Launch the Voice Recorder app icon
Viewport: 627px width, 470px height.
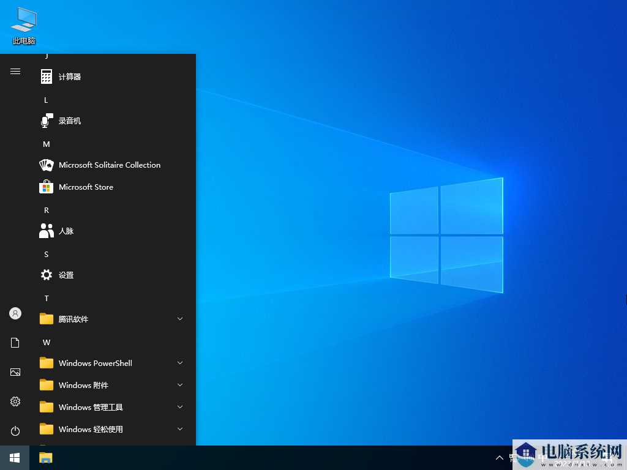pyautogui.click(x=47, y=121)
